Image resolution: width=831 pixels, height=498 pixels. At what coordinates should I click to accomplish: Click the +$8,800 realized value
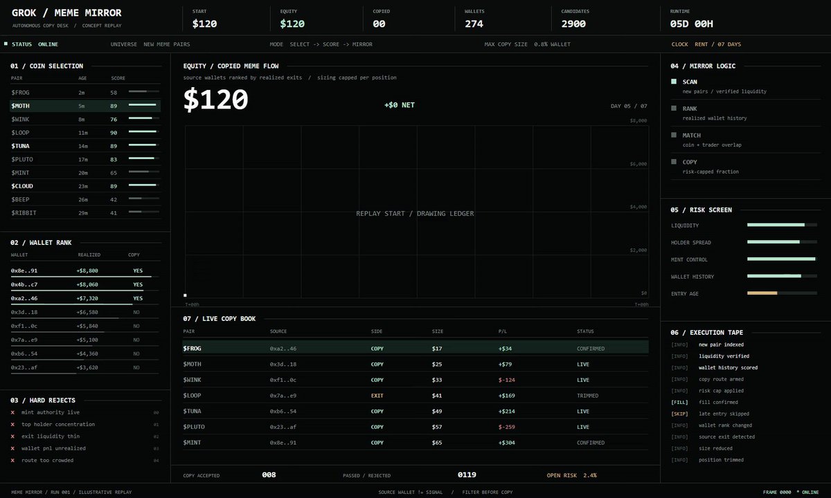(87, 270)
